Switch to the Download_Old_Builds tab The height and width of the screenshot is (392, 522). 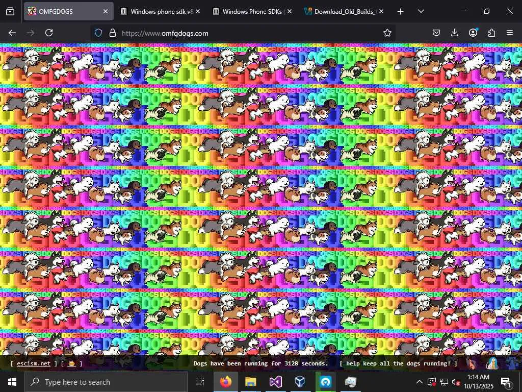[344, 11]
